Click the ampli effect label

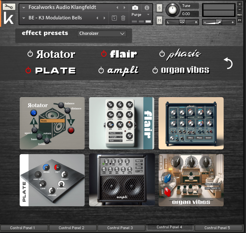(x=123, y=70)
